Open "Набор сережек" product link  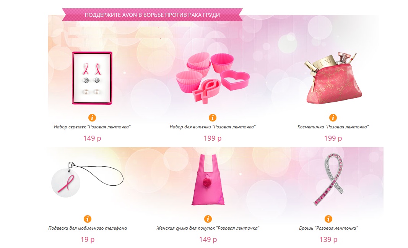92,127
